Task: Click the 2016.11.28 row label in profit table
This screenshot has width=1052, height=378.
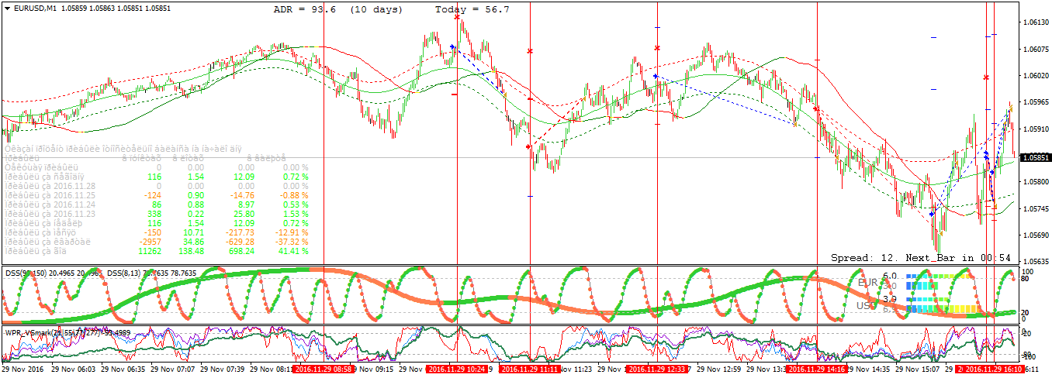Action: [50, 187]
